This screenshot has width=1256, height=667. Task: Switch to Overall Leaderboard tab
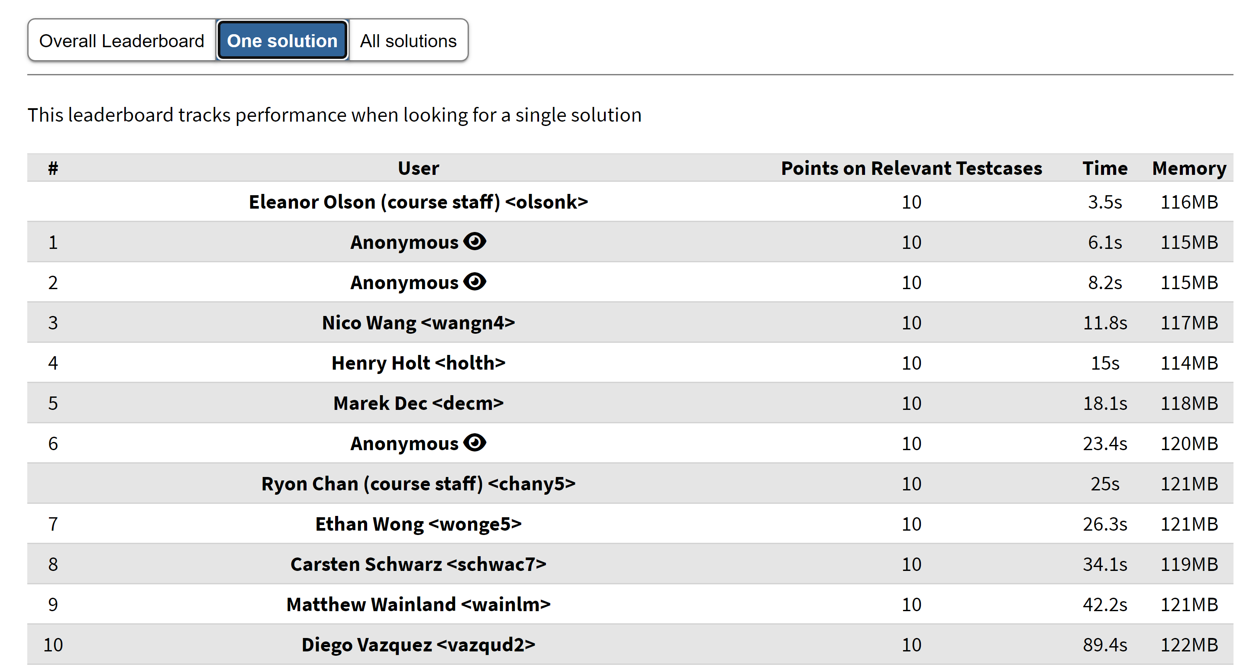[122, 40]
